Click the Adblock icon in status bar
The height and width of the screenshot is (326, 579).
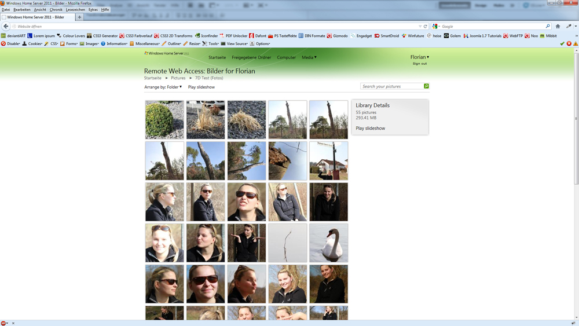click(3, 323)
